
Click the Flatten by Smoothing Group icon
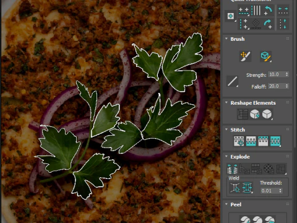point(256,168)
